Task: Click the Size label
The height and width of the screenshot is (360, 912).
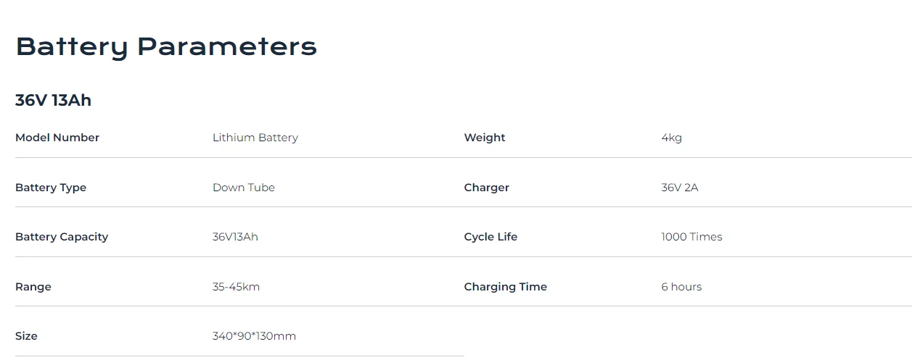Action: (26, 336)
